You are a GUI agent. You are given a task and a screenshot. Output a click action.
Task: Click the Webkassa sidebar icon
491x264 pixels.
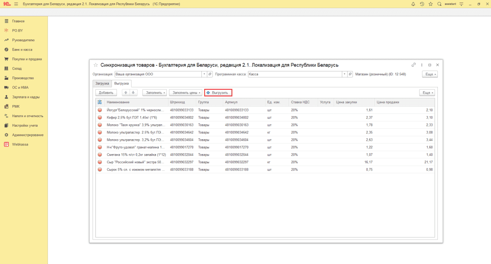coord(6,144)
